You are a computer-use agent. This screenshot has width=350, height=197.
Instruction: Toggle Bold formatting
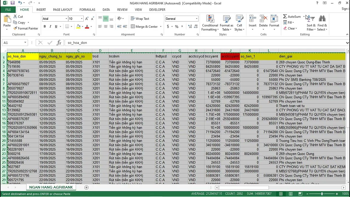(x=45, y=27)
